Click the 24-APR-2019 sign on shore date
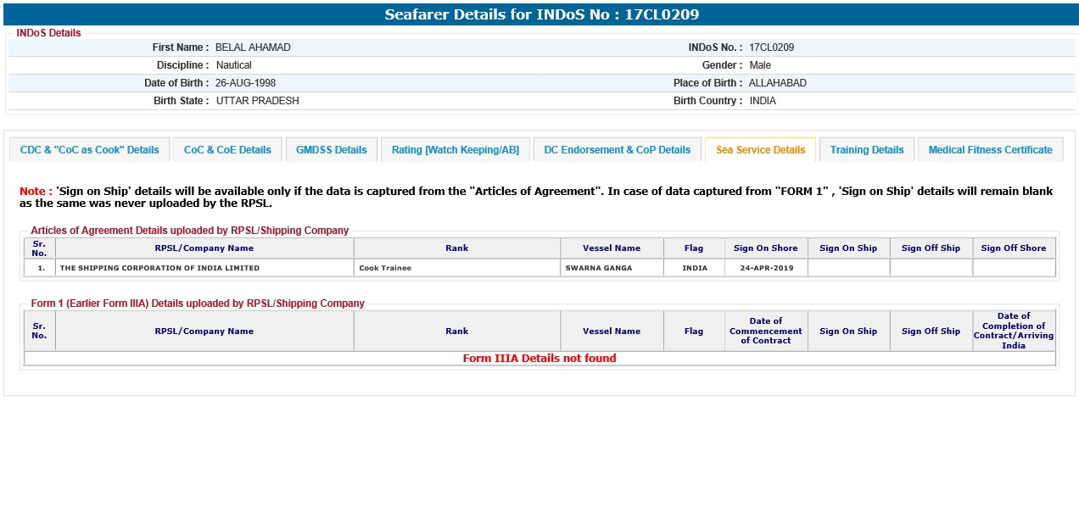Image resolution: width=1079 pixels, height=507 pixels. [765, 268]
